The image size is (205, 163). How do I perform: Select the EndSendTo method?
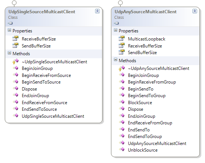pos(139,130)
